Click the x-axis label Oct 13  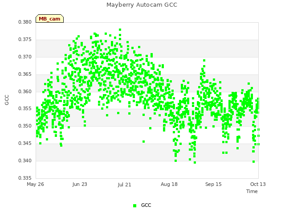pyautogui.click(x=258, y=184)
